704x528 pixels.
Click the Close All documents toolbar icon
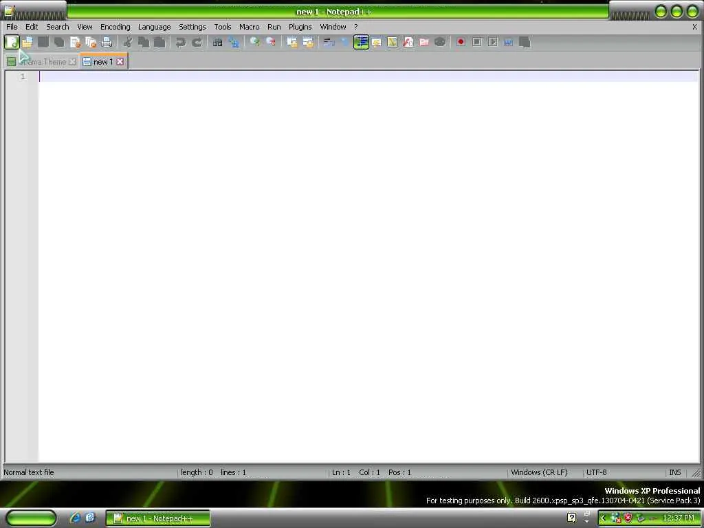[x=91, y=42]
